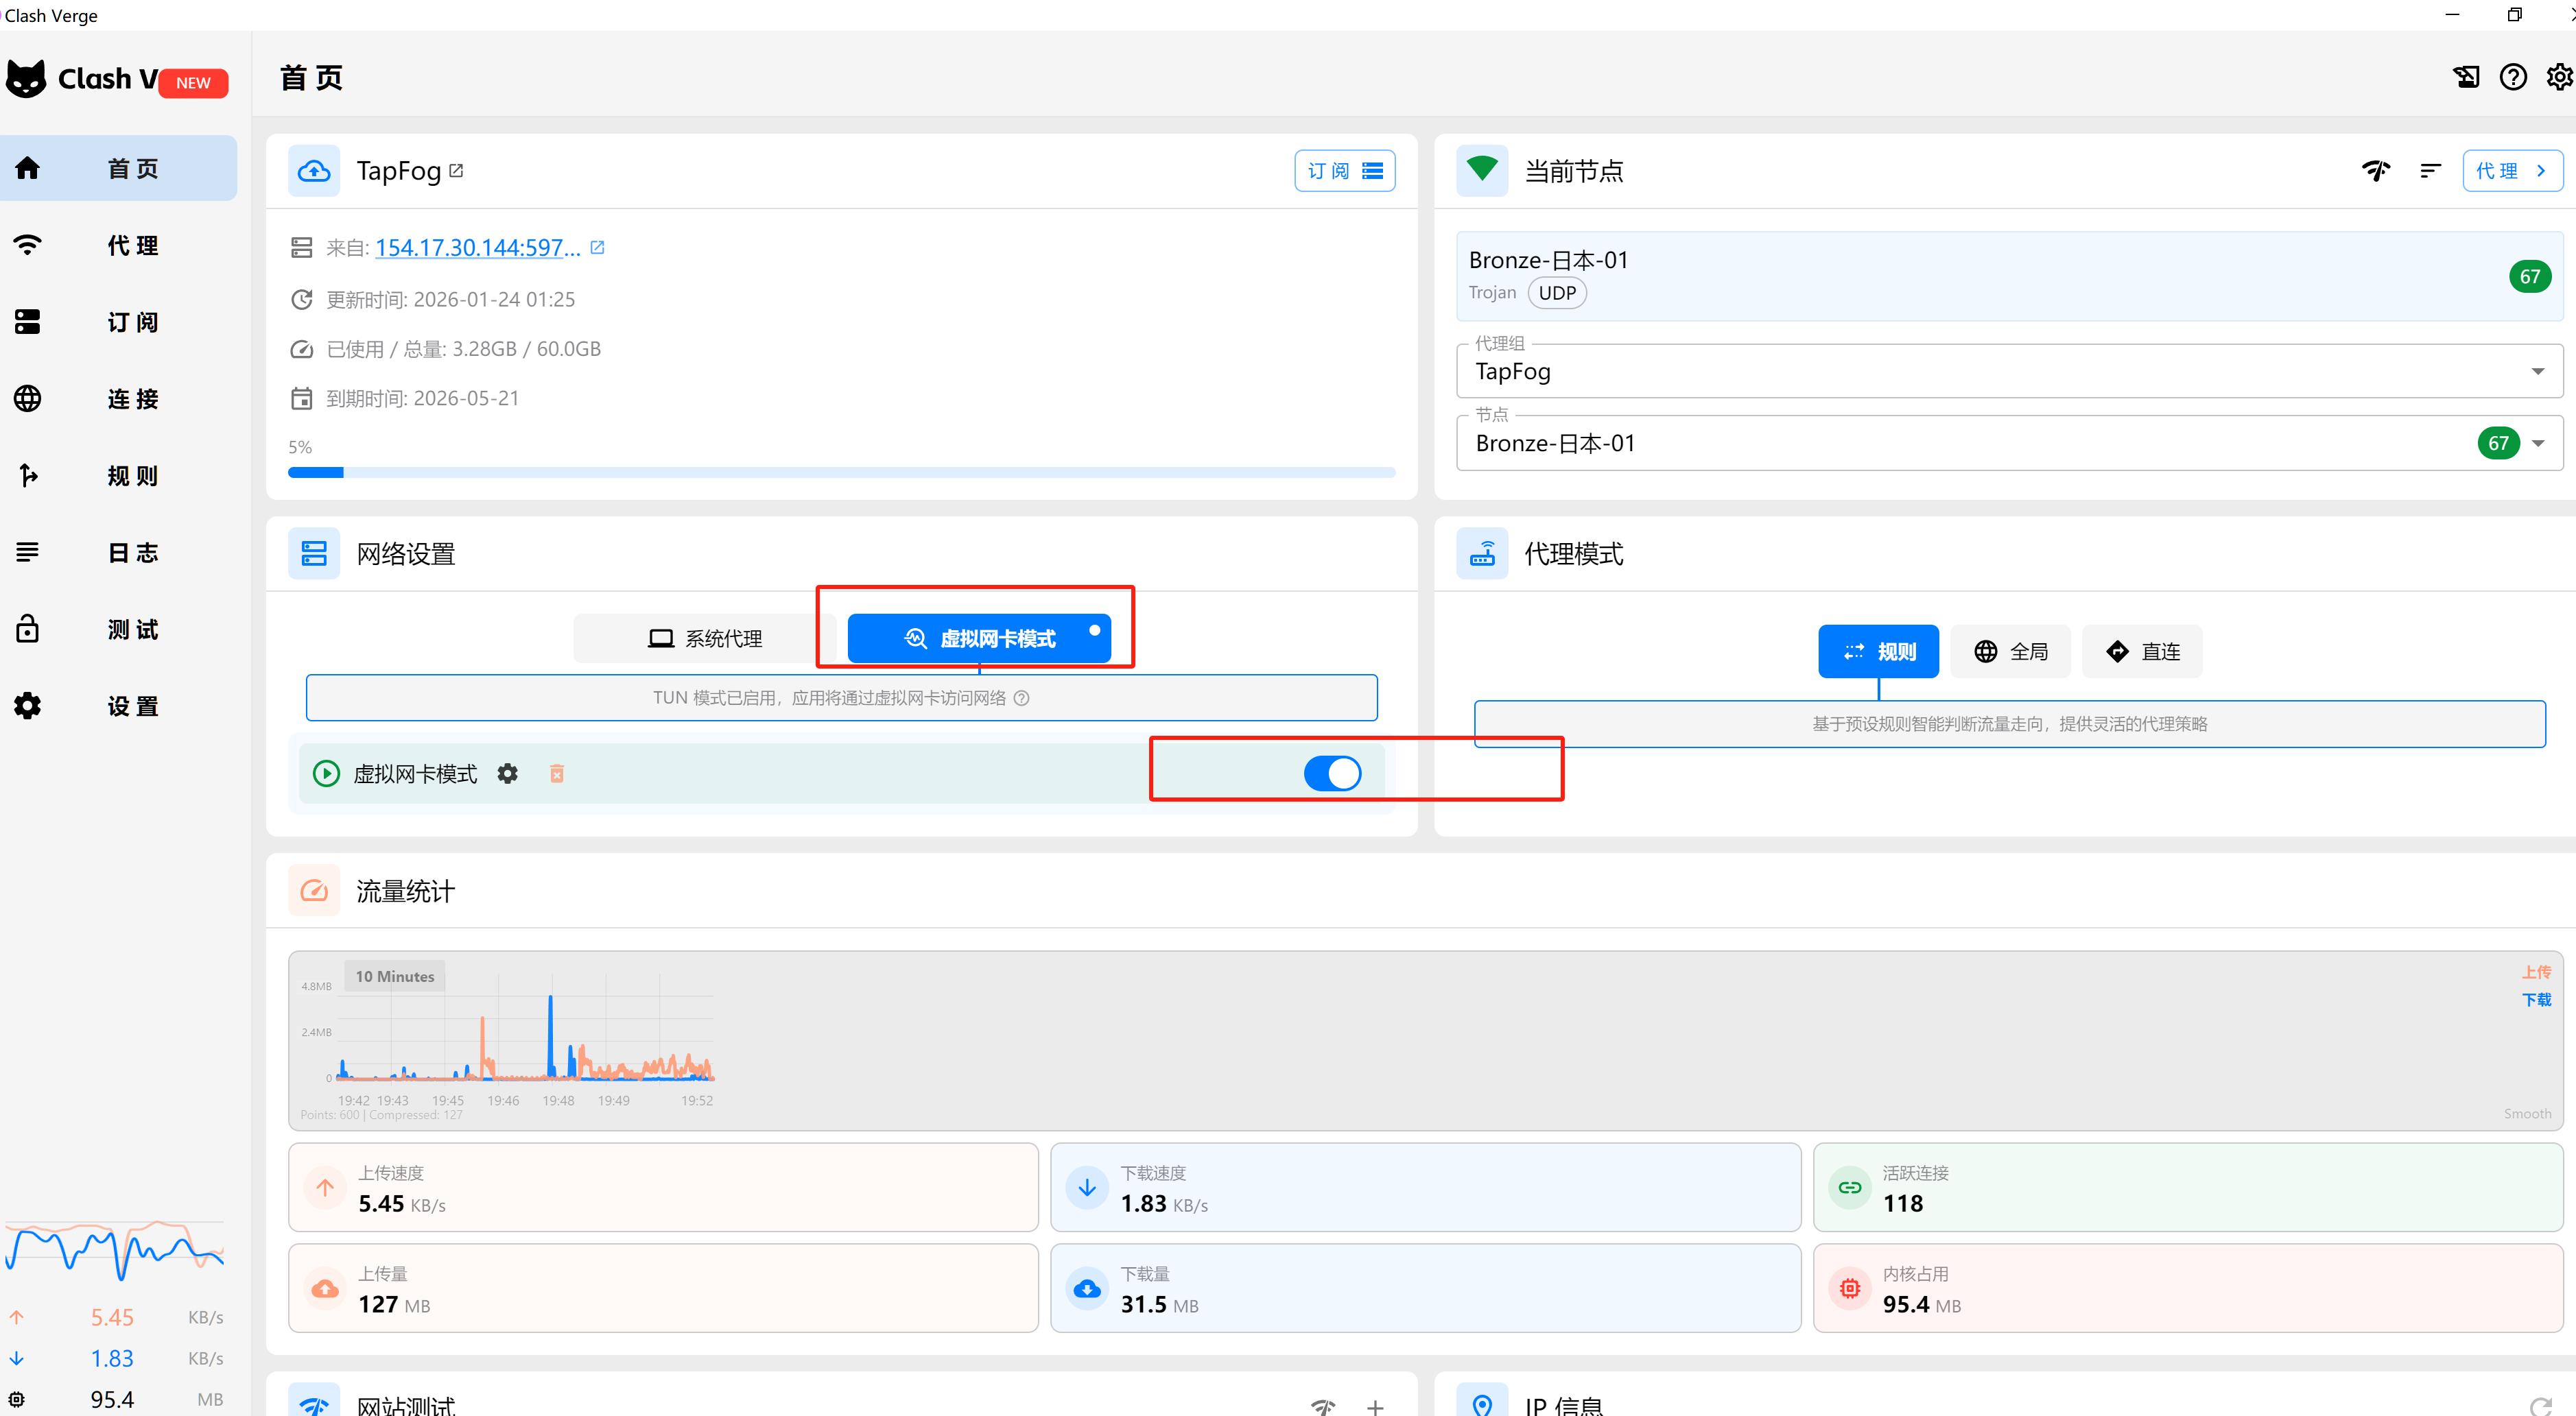Click the terminal-style icon at top right
This screenshot has width=2576, height=1416.
pyautogui.click(x=2466, y=77)
